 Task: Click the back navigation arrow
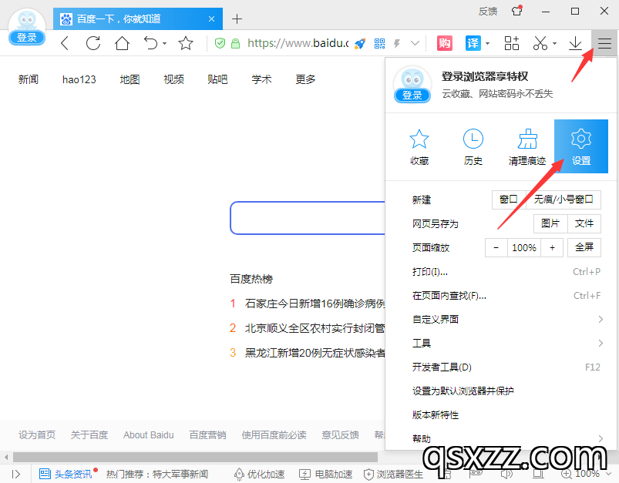point(65,43)
